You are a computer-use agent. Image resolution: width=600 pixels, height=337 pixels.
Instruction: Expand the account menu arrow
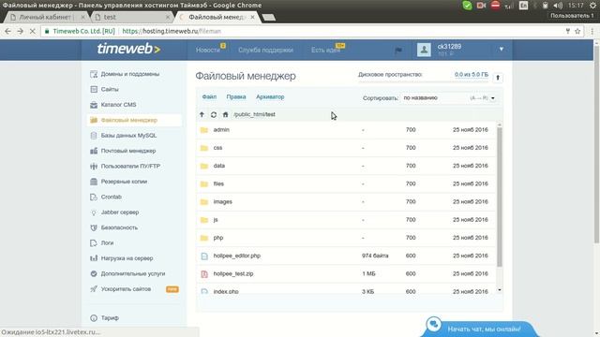coord(502,50)
